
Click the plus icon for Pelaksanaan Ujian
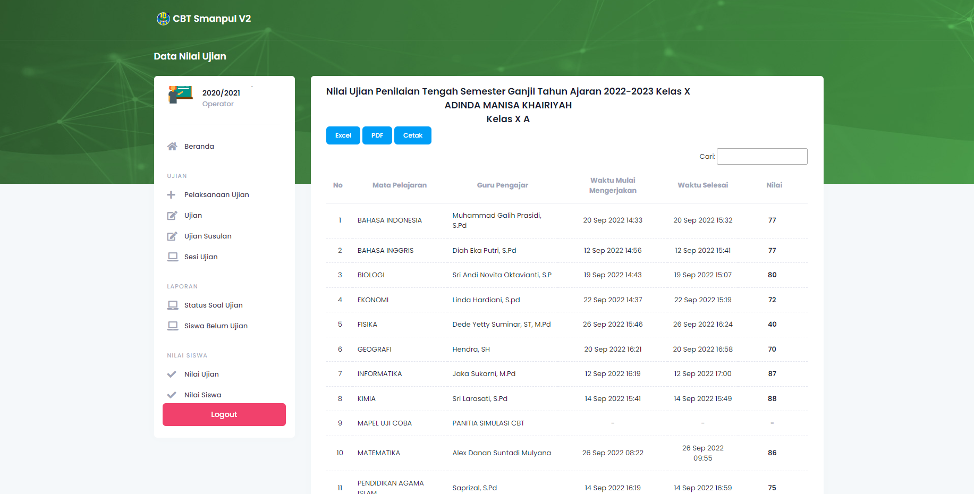coord(171,195)
